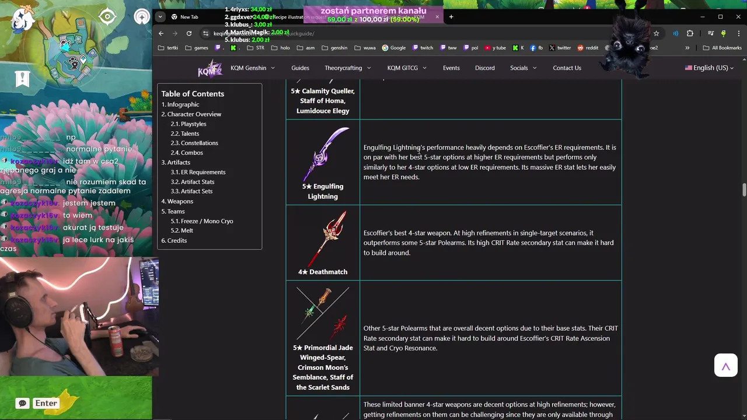Jump to 5. Teams section
Image resolution: width=747 pixels, height=420 pixels.
(x=173, y=211)
